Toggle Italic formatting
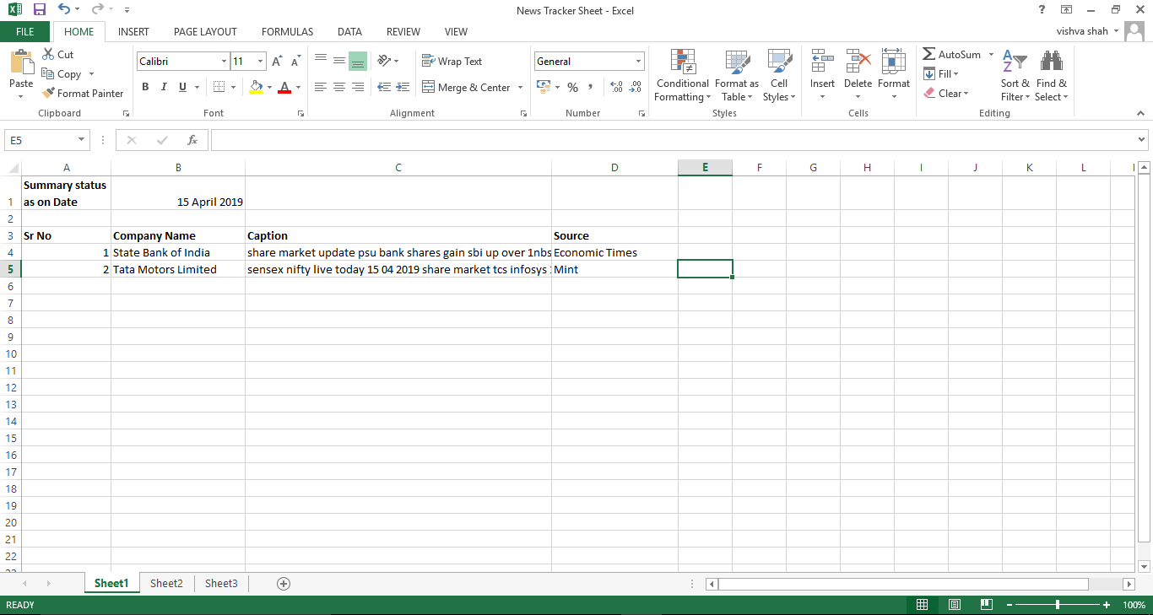Viewport: 1153px width, 615px height. tap(163, 87)
